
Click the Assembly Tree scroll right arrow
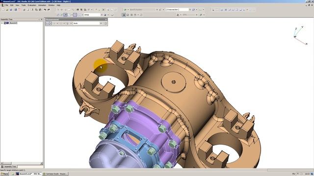(x=41, y=163)
